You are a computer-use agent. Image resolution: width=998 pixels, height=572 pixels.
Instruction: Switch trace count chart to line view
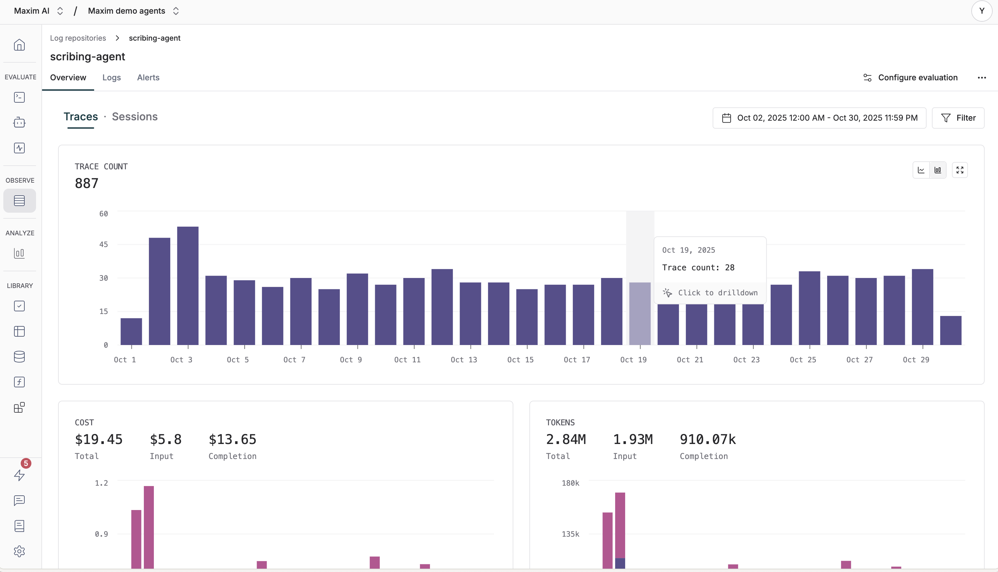click(x=921, y=170)
